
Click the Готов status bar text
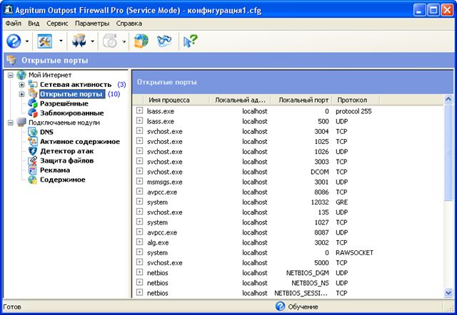(x=12, y=306)
